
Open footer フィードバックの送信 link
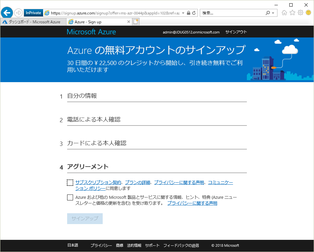(181, 245)
